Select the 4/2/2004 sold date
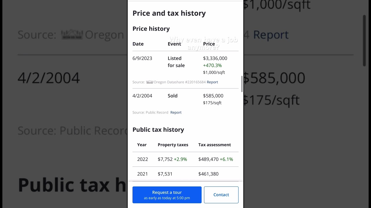 142,96
